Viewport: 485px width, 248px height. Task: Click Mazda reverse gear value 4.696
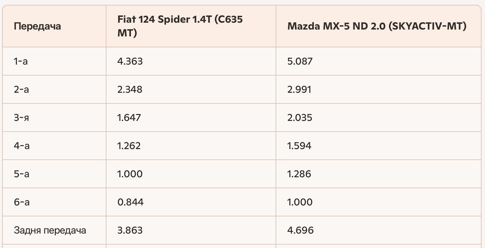300,230
